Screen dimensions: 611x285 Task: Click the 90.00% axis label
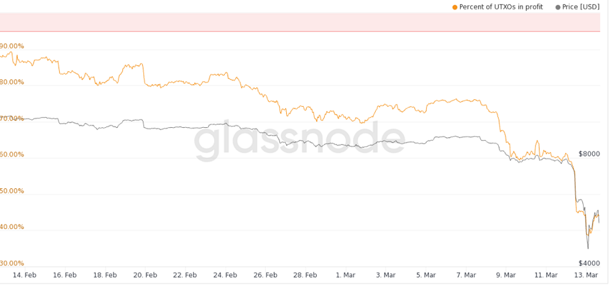tap(12, 46)
